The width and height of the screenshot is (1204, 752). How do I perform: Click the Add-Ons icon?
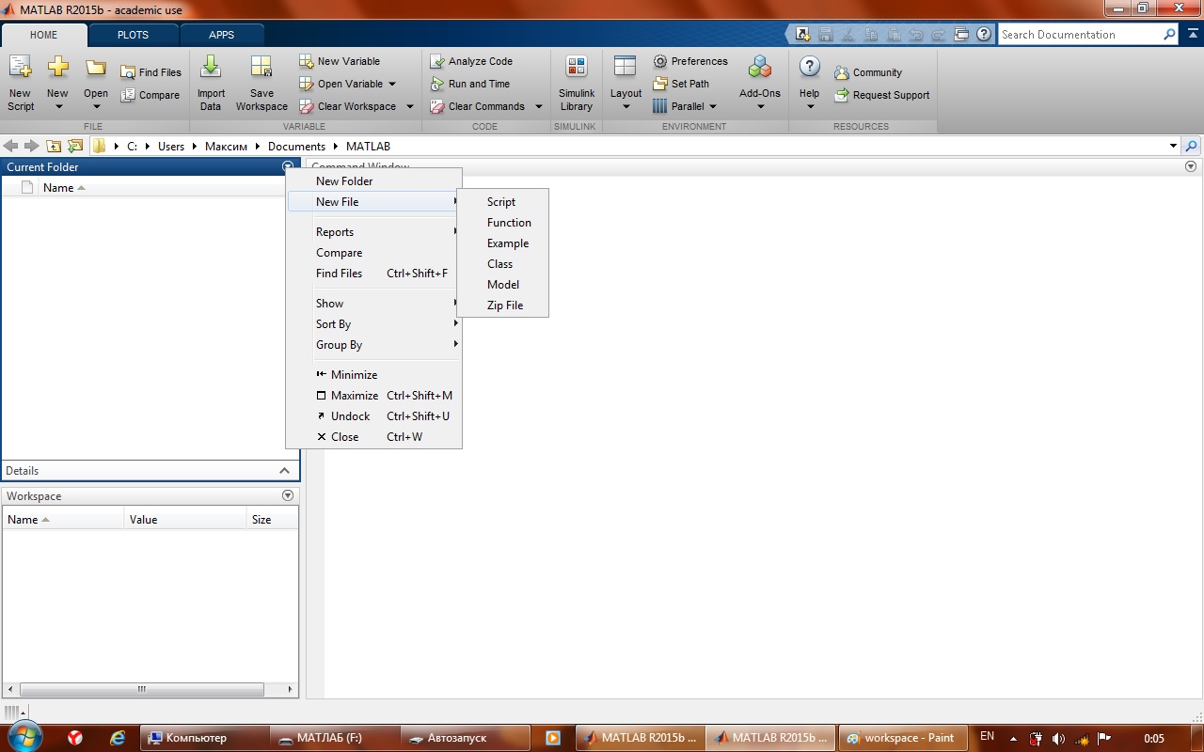[760, 69]
